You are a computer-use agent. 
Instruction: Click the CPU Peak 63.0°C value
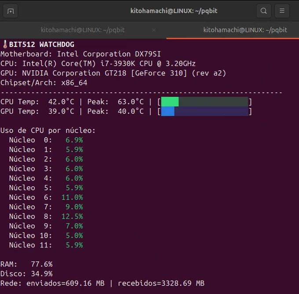(x=131, y=102)
